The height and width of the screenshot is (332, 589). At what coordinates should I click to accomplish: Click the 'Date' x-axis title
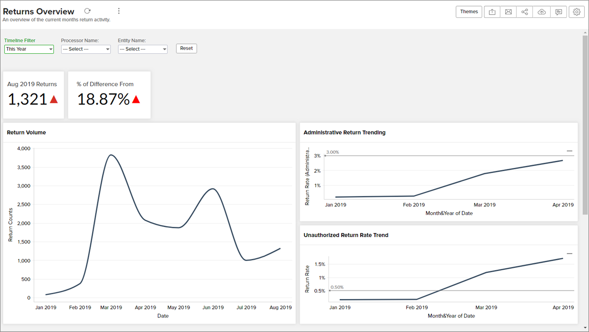pyautogui.click(x=163, y=316)
